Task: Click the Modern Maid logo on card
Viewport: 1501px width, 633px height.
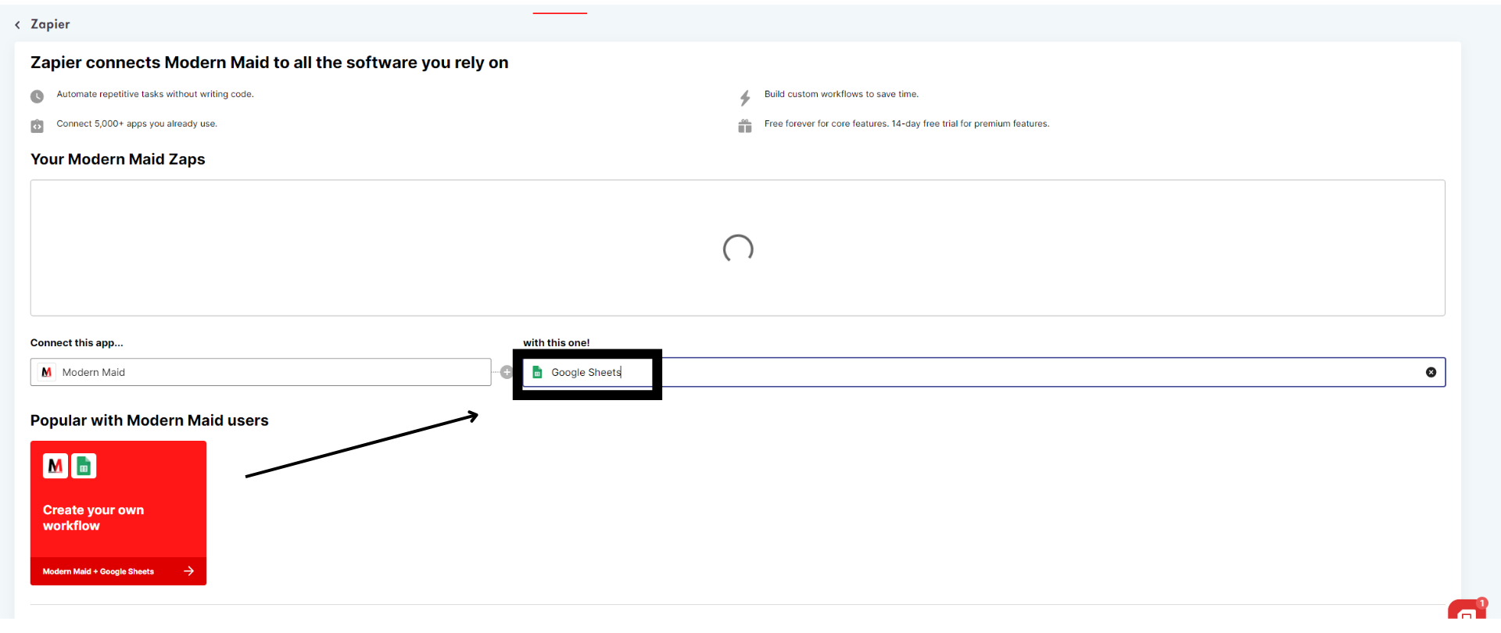Action: tap(56, 466)
